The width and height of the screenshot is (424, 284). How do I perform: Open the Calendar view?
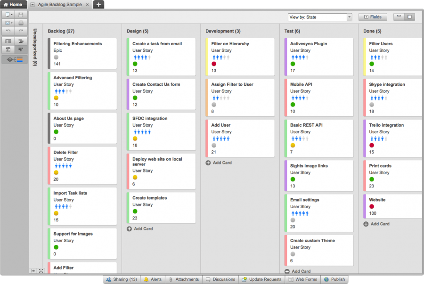click(x=8, y=49)
